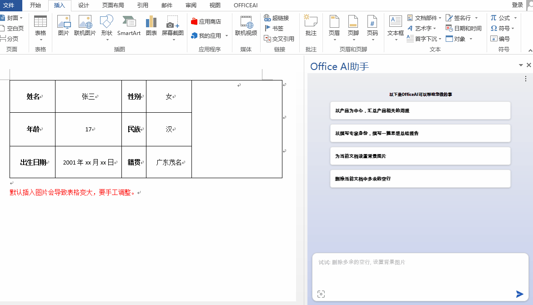Click the camera icon in AI input box
The width and height of the screenshot is (533, 305).
(x=321, y=294)
